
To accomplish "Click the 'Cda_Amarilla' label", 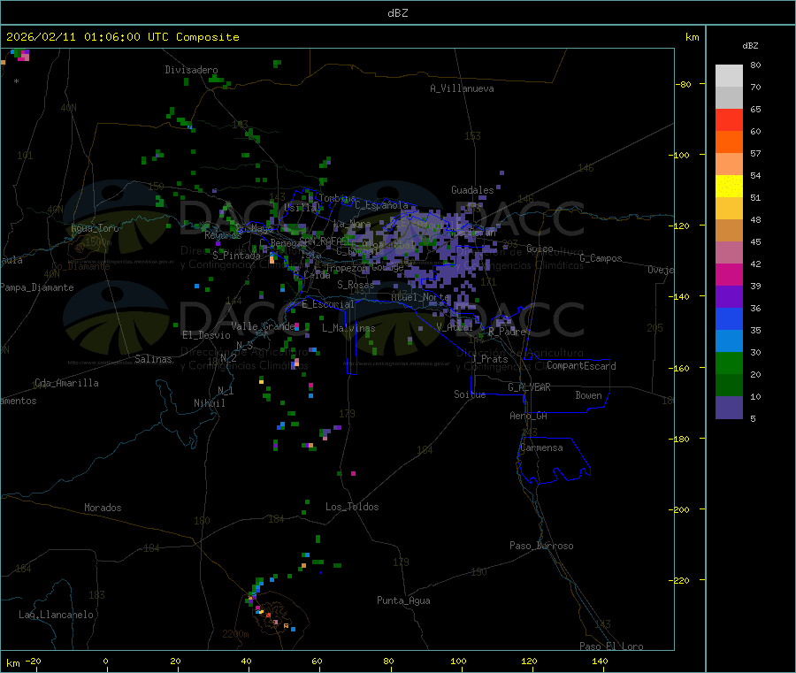I will [x=66, y=383].
